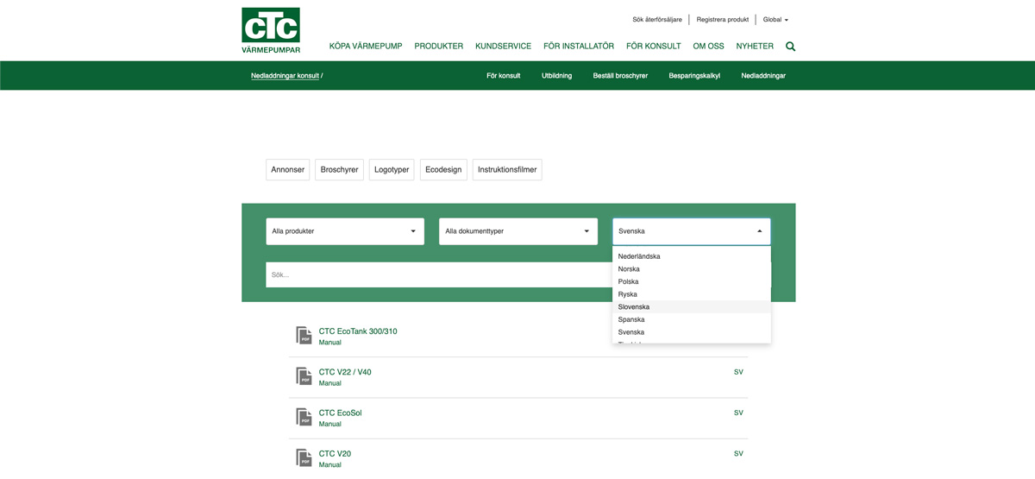
Task: Click Manual text under CTC EcoSol
Action: 330,424
